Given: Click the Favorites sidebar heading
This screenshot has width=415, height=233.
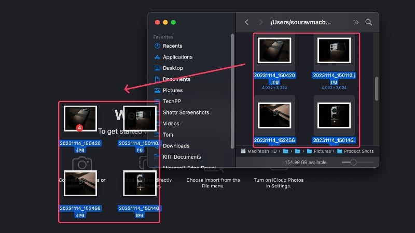Looking at the screenshot, I should [163, 37].
